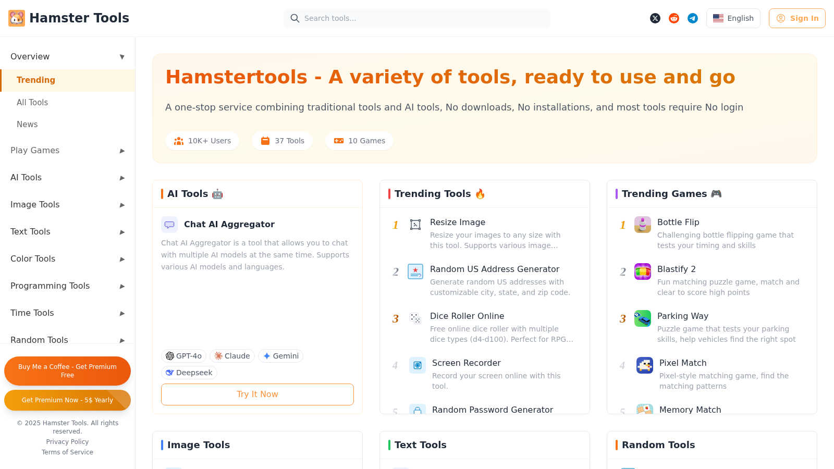Click the Gemini model tag
The image size is (834, 469).
[280, 356]
